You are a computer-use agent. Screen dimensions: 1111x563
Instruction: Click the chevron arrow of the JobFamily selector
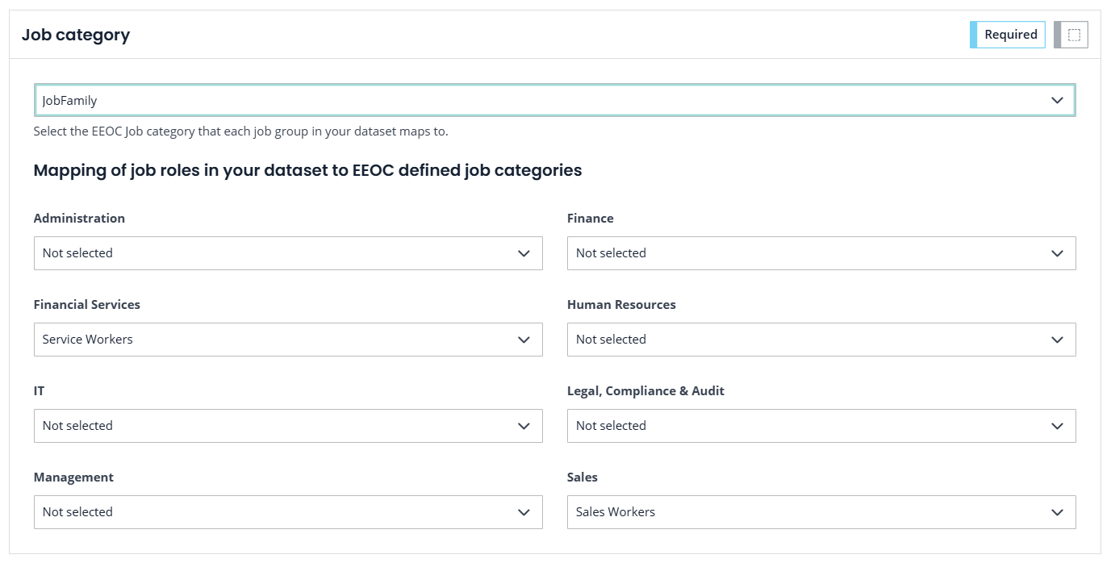pos(1057,101)
